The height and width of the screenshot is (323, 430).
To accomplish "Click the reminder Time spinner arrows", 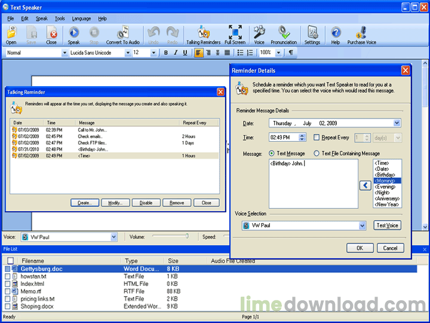I will pos(302,138).
